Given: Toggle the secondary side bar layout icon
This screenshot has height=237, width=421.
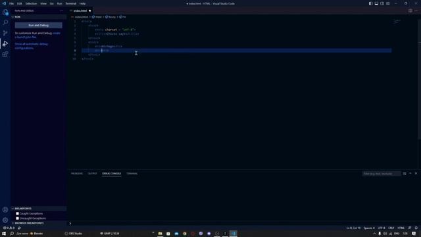Looking at the screenshot, I should (x=382, y=3).
